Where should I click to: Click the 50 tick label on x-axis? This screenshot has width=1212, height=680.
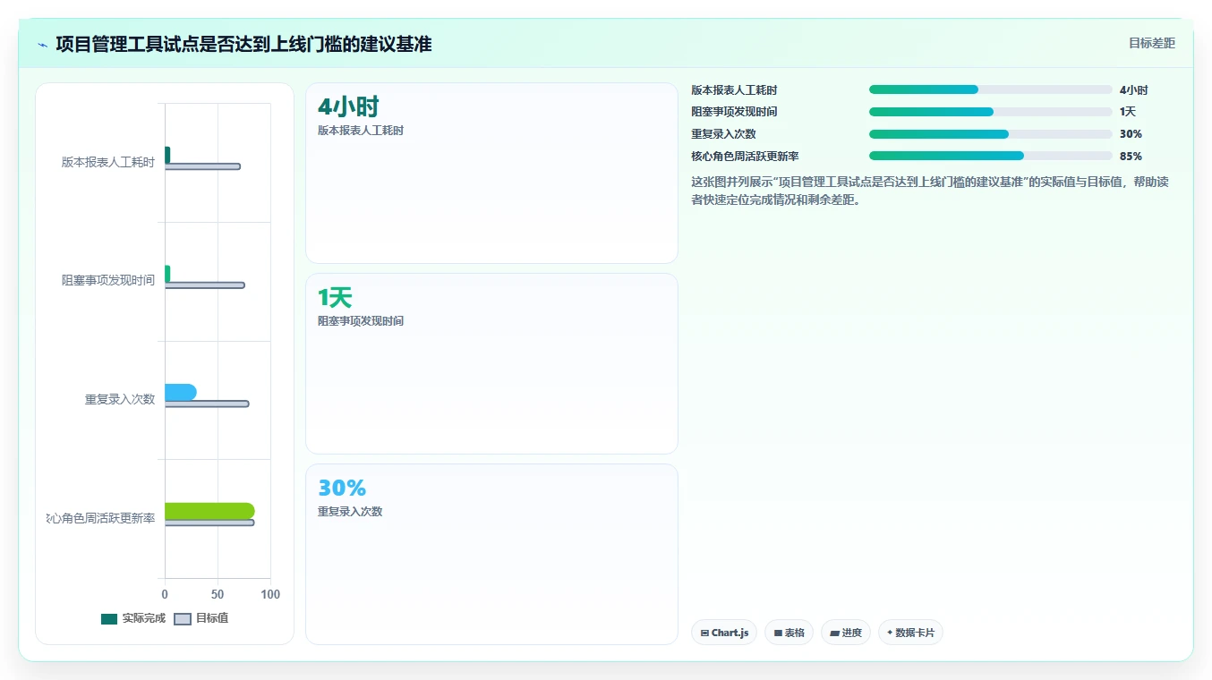218,595
